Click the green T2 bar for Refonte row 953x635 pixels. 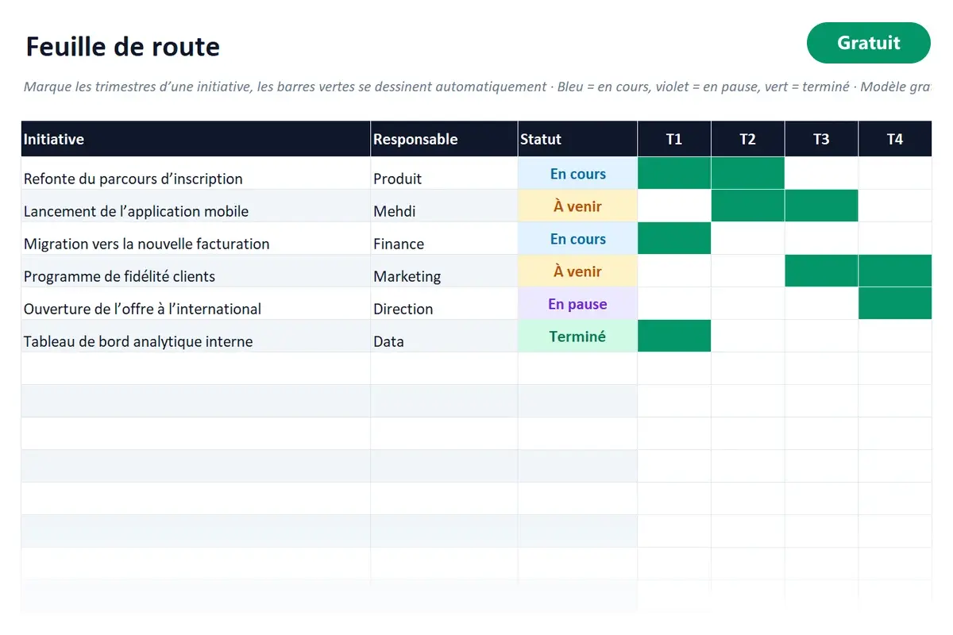click(x=748, y=173)
